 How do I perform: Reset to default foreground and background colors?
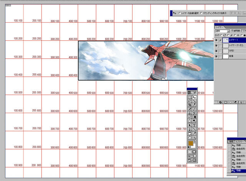[189, 147]
